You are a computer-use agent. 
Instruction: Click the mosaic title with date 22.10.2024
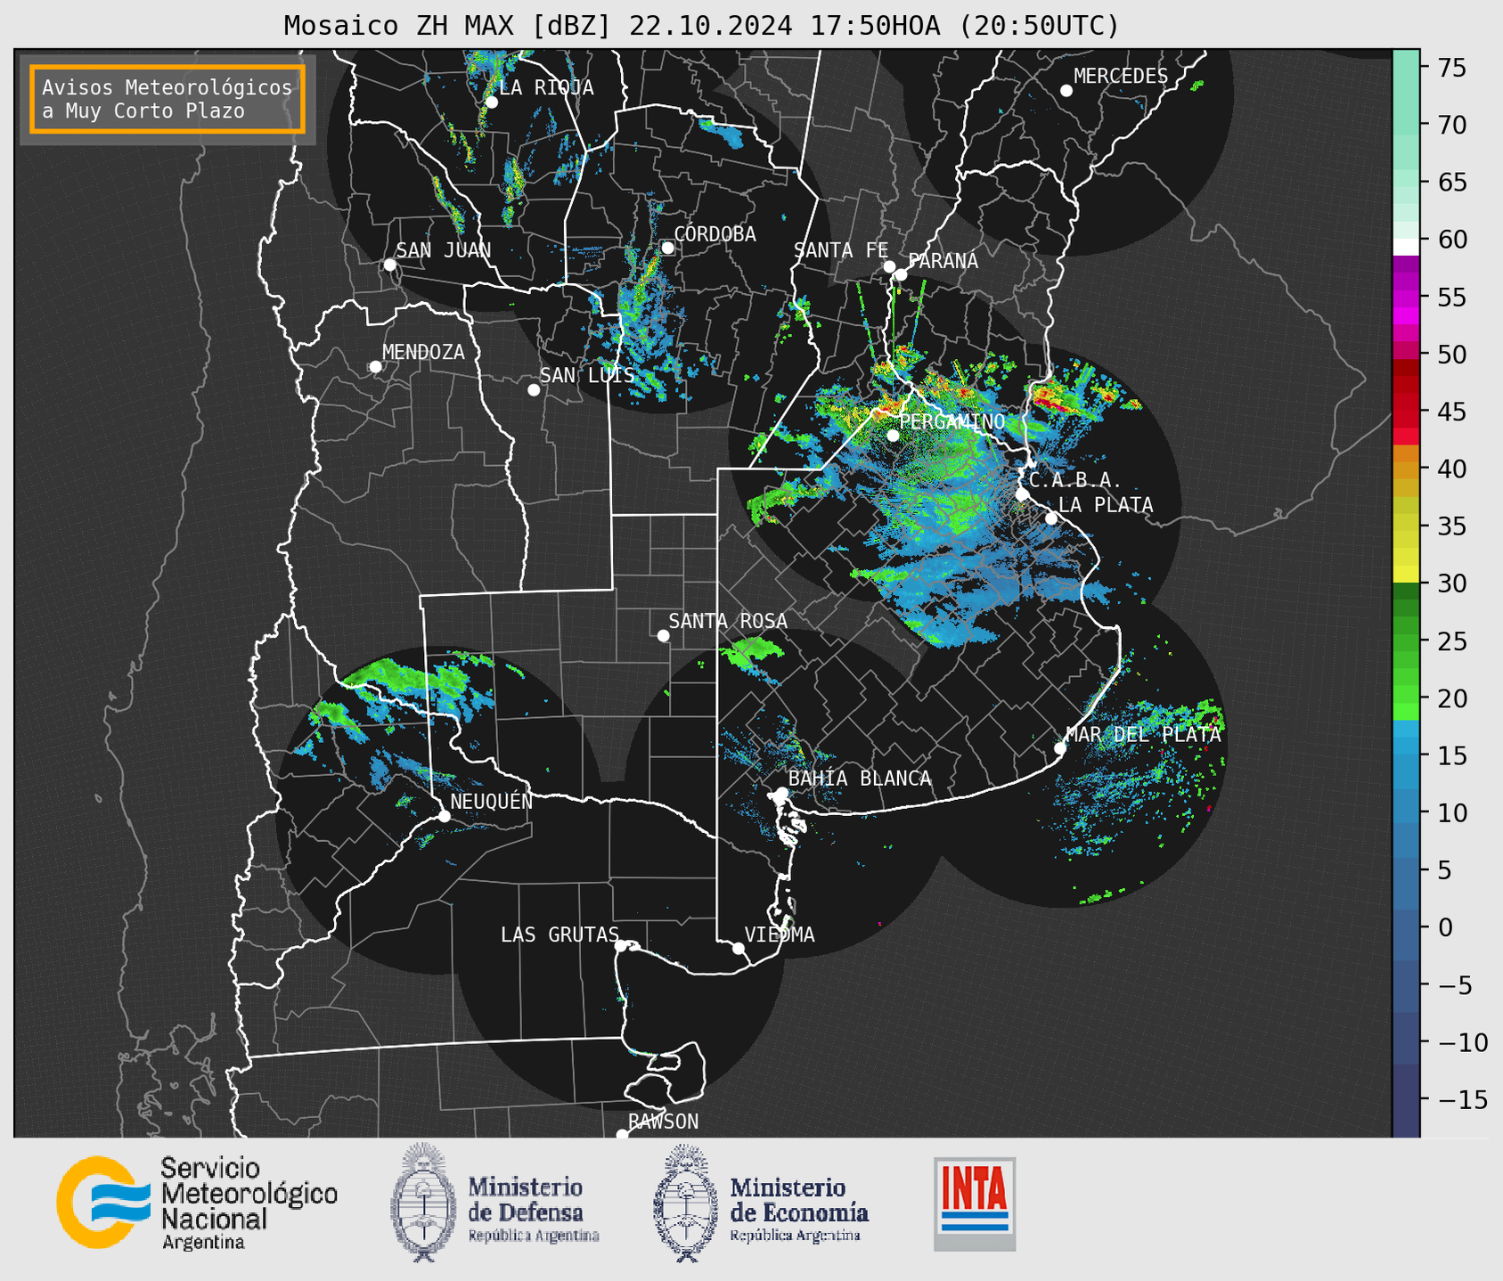point(701,26)
